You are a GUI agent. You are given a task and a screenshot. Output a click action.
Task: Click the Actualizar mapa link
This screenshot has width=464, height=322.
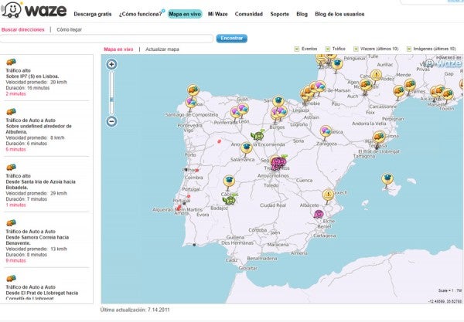point(162,49)
